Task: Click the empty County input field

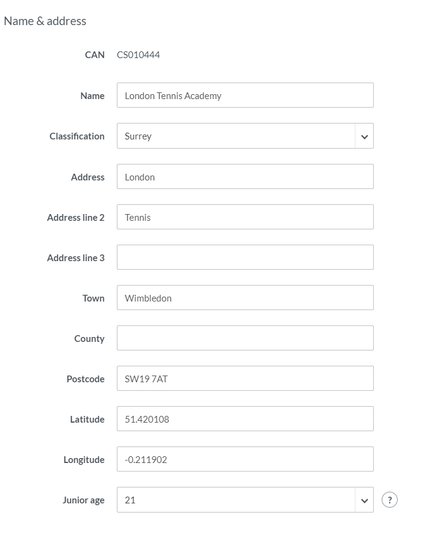Action: [245, 338]
